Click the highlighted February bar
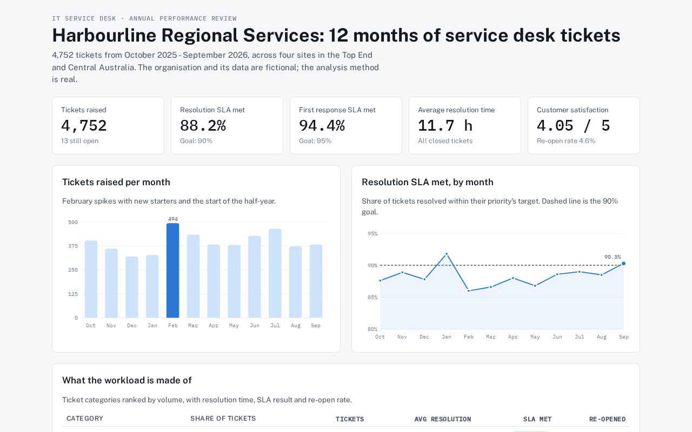Image resolution: width=692 pixels, height=432 pixels. [172, 271]
